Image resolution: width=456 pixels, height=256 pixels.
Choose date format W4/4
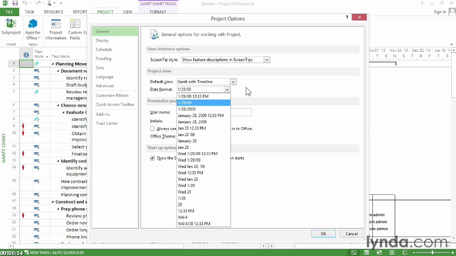click(204, 218)
